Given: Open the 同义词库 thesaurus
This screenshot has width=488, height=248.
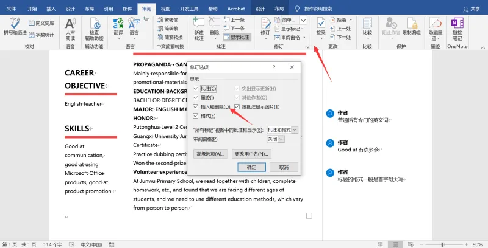Looking at the screenshot, I should pos(41,23).
